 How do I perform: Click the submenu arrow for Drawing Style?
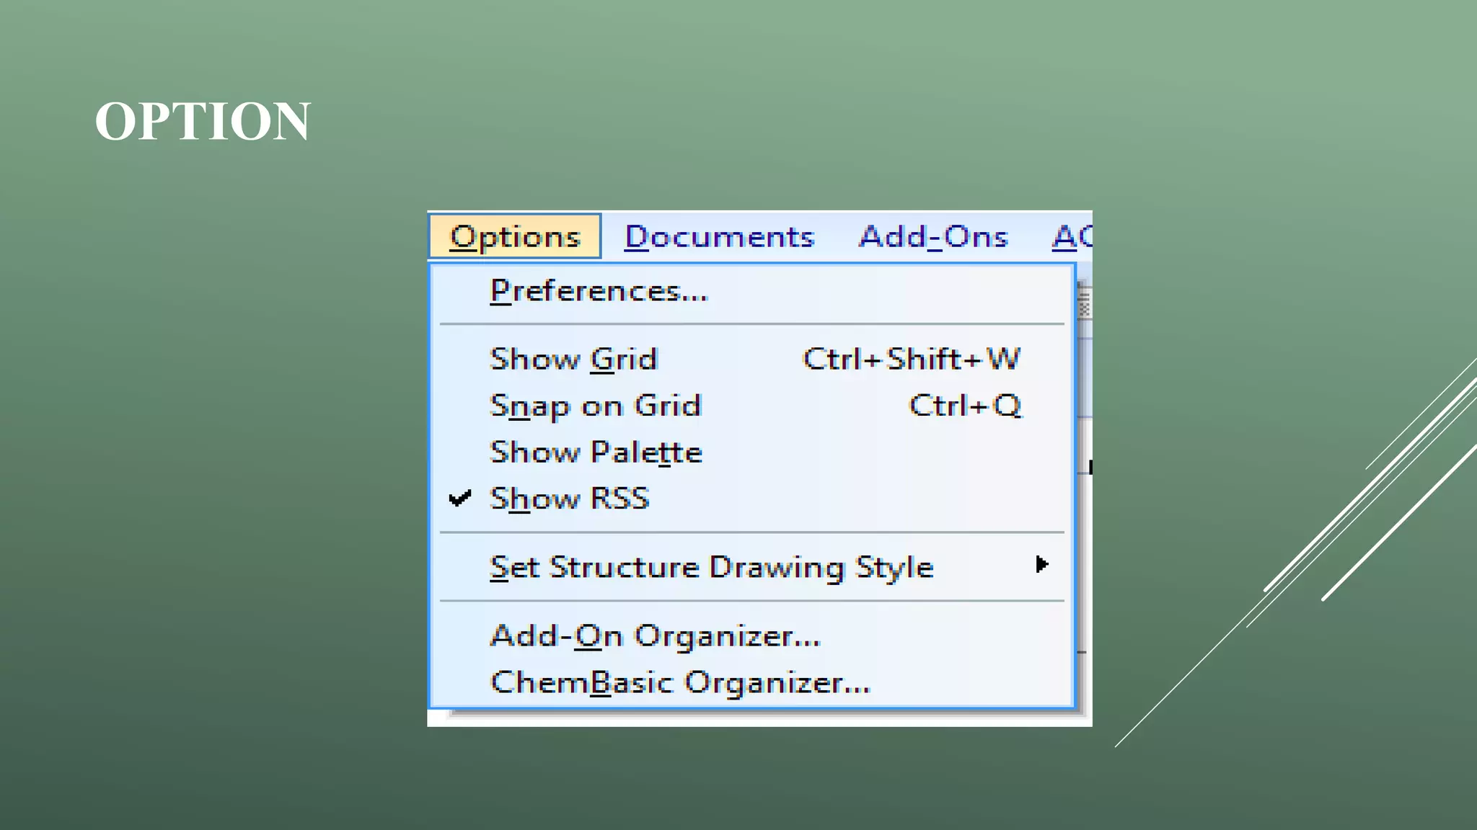[x=1041, y=564]
